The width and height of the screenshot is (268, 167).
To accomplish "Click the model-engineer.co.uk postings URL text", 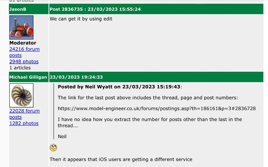I will (x=157, y=109).
